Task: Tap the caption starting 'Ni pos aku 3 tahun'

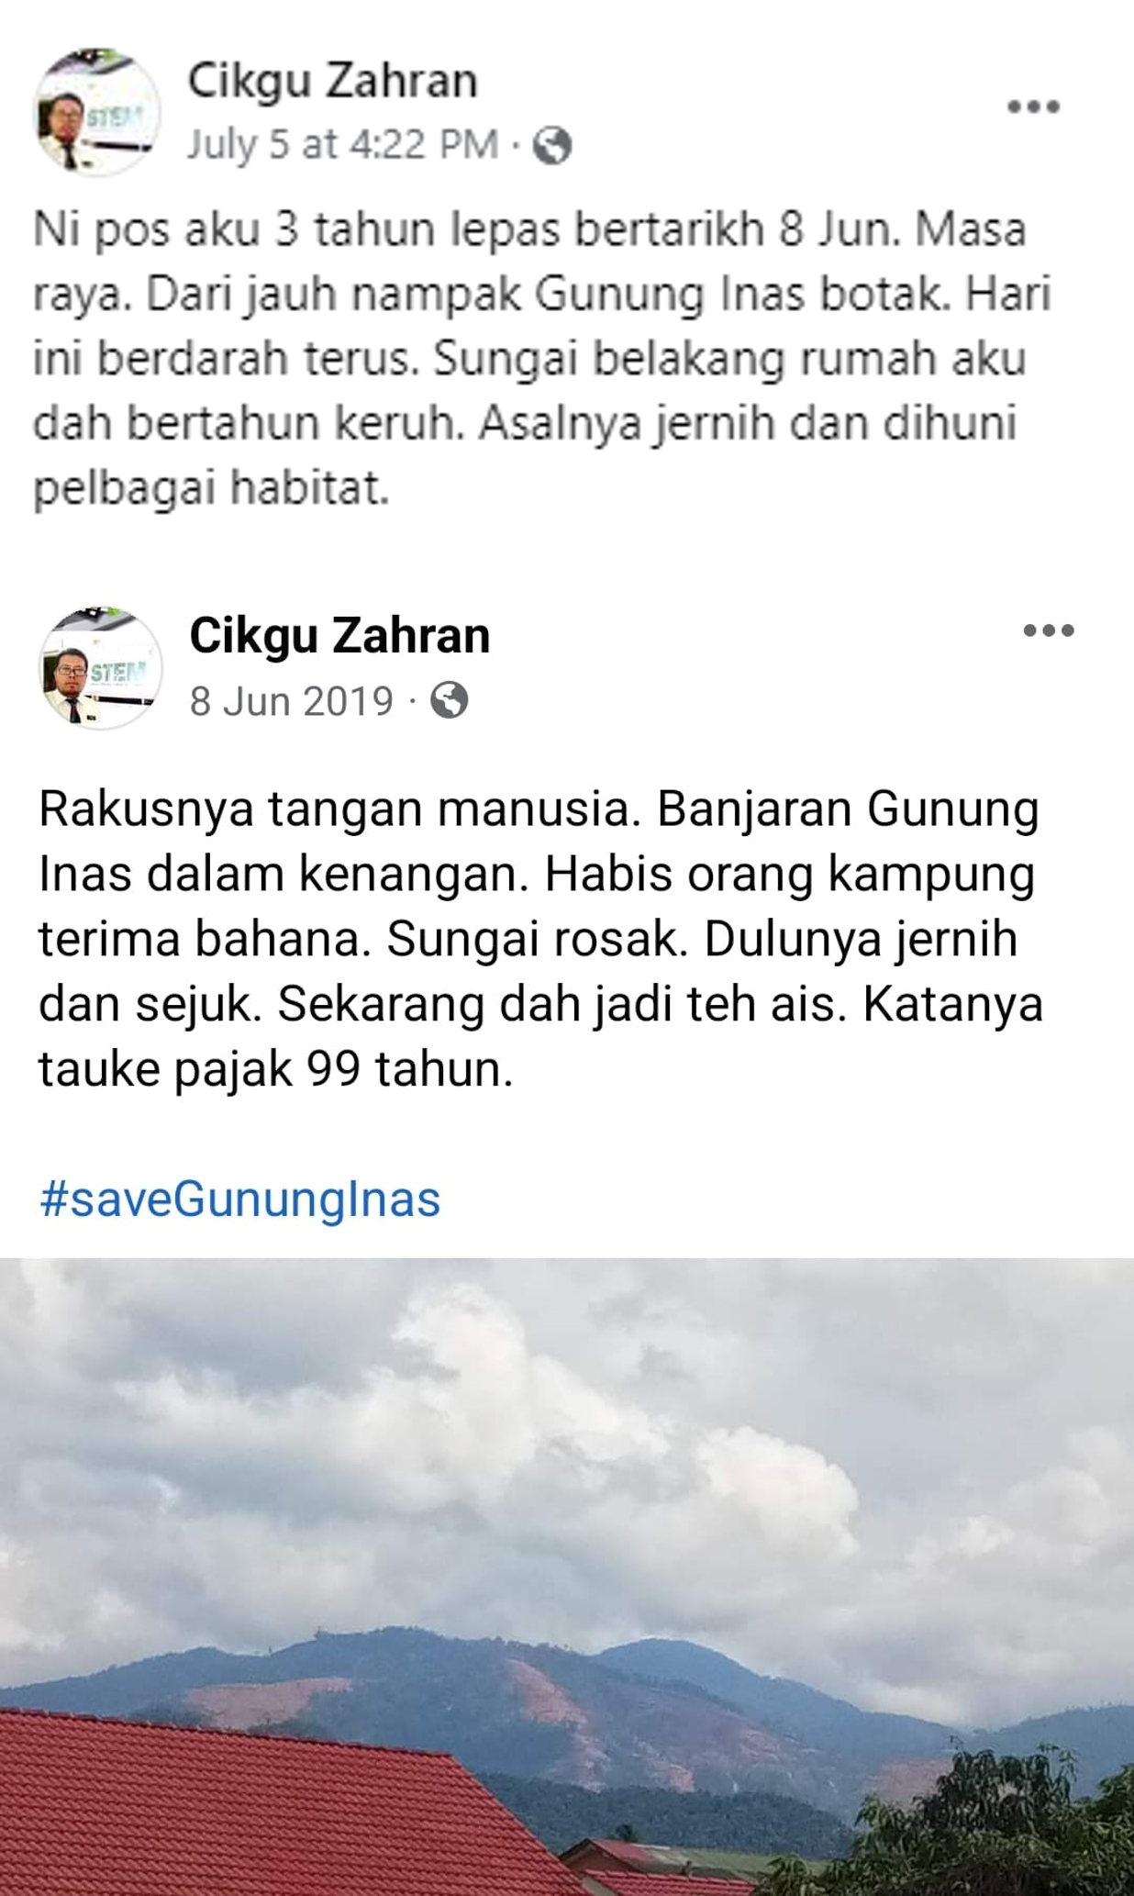Action: (541, 359)
